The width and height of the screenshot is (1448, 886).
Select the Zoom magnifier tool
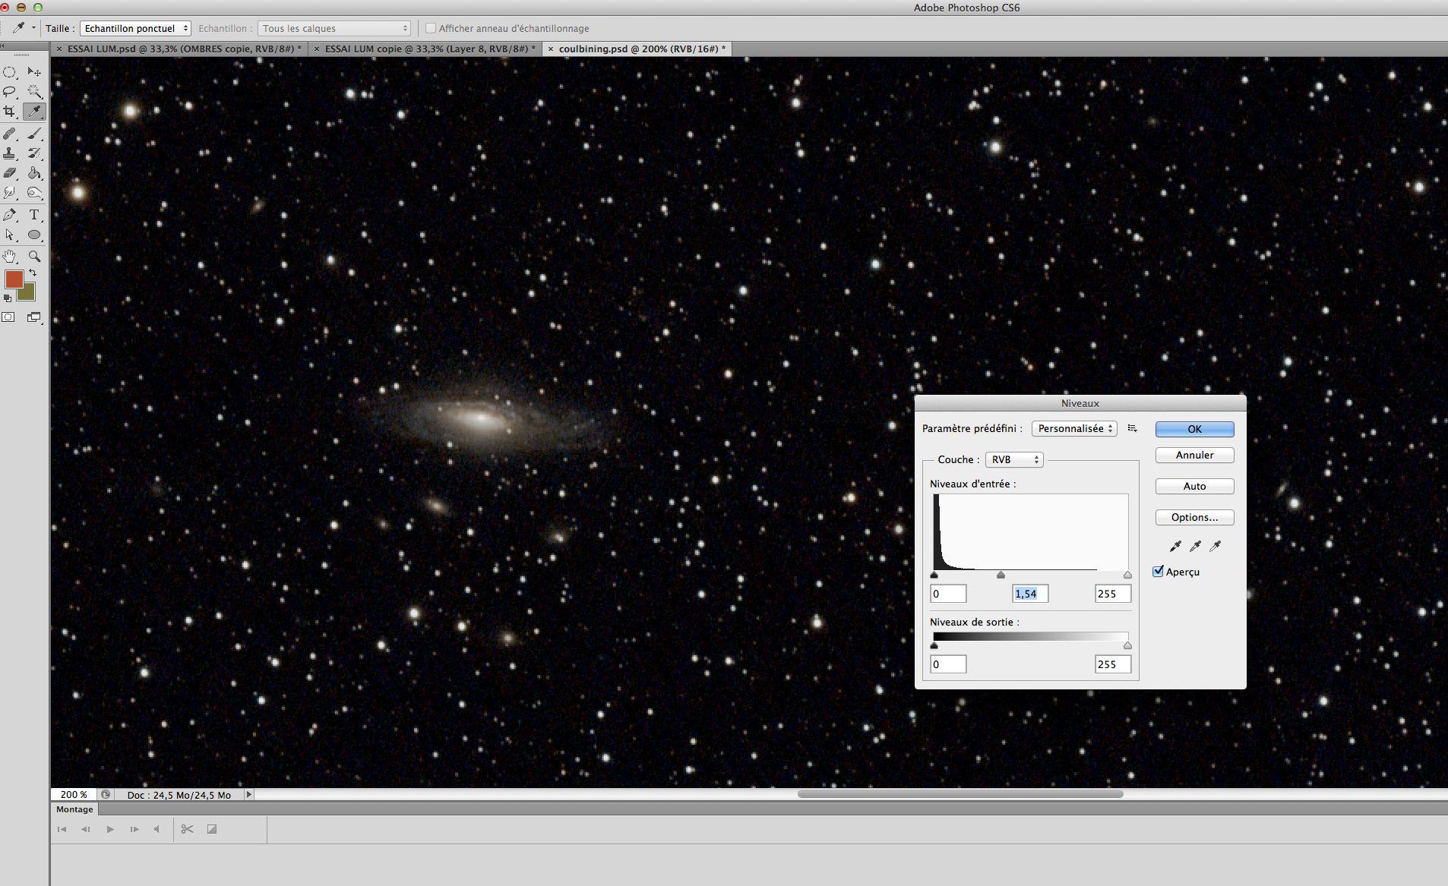coord(34,257)
